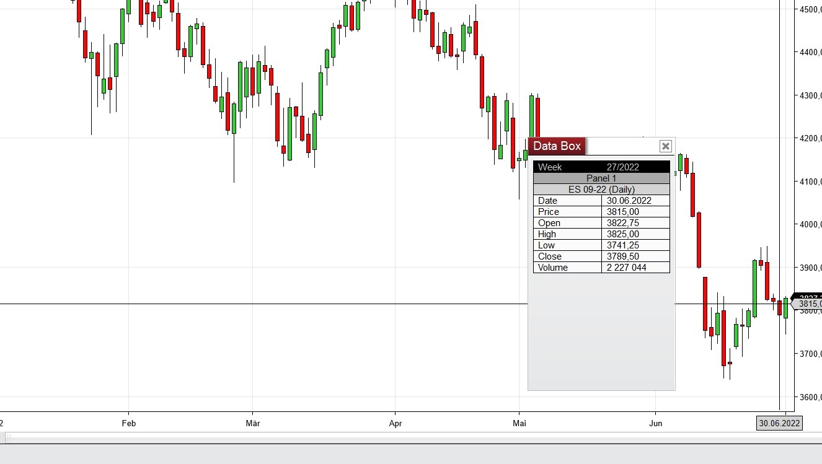Viewport: 822px width, 464px height.
Task: Click the Date value 30.06.2022 cell
Action: (x=635, y=201)
